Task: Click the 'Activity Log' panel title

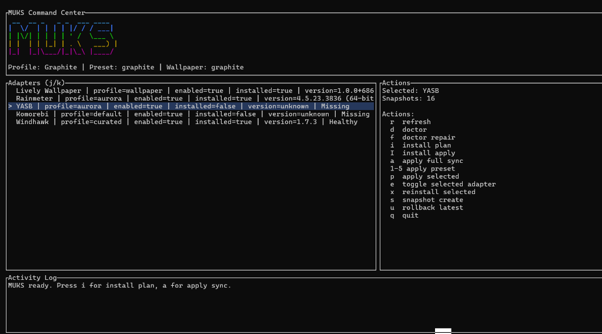Action: pyautogui.click(x=32, y=278)
